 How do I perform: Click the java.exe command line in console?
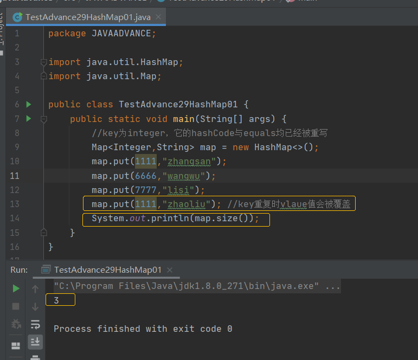(197, 286)
